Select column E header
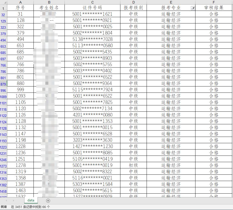Viewport: 233px width, 210px height. (171, 2)
